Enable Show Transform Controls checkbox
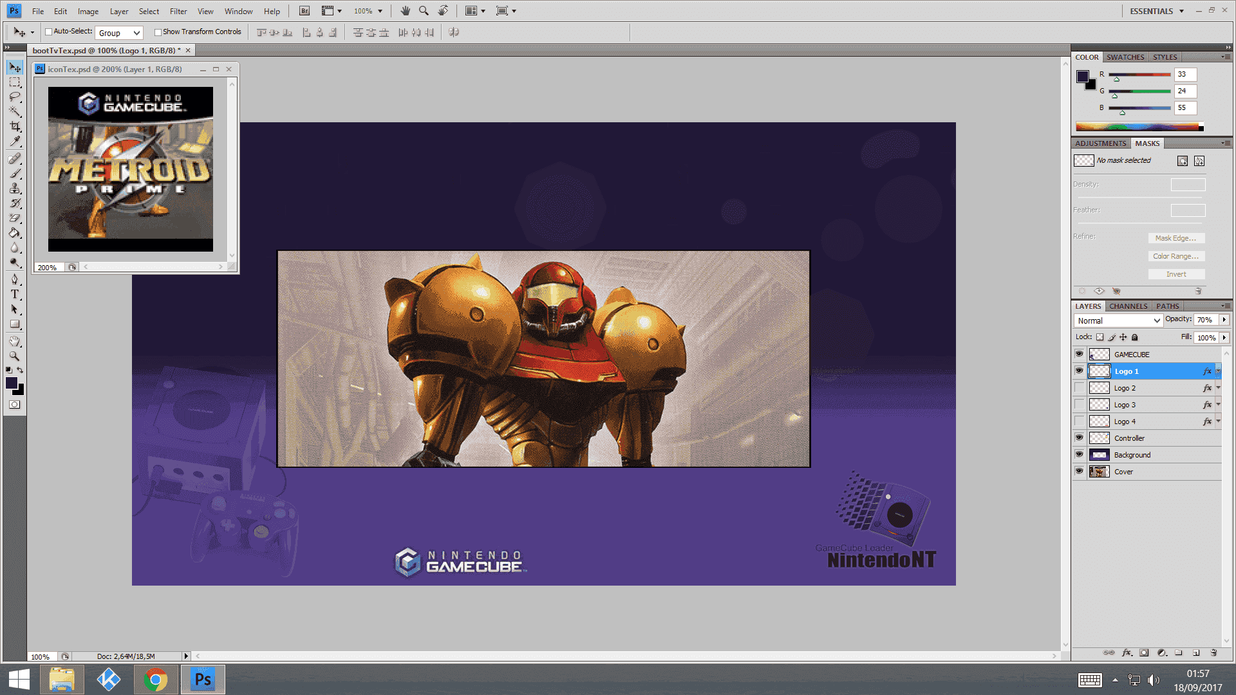Image resolution: width=1236 pixels, height=695 pixels. click(x=158, y=32)
